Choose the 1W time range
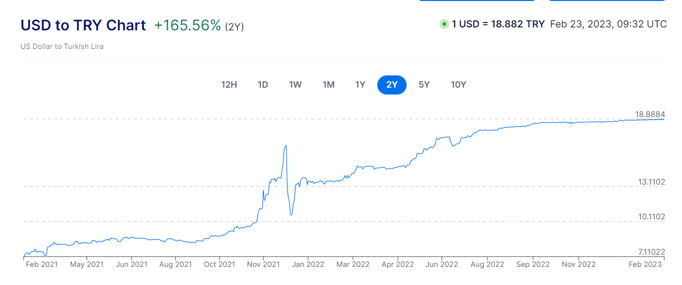 [295, 85]
